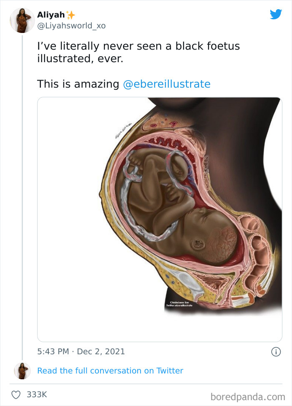Click the small avatar beside conversation link

(x=22, y=371)
